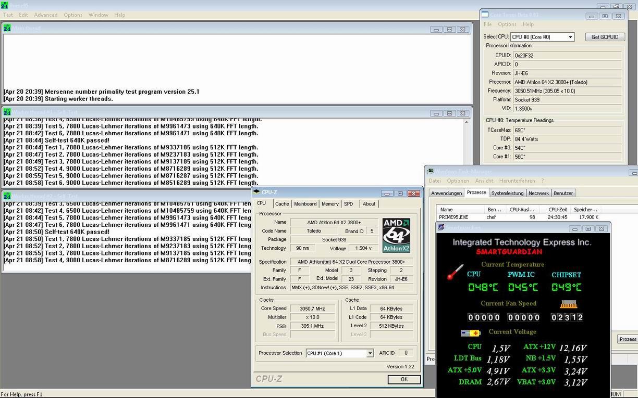Click the Get GCPUID button

coord(605,37)
